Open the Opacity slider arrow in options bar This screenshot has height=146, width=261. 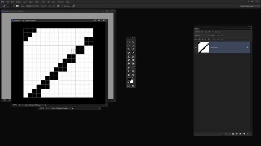coord(53,6)
